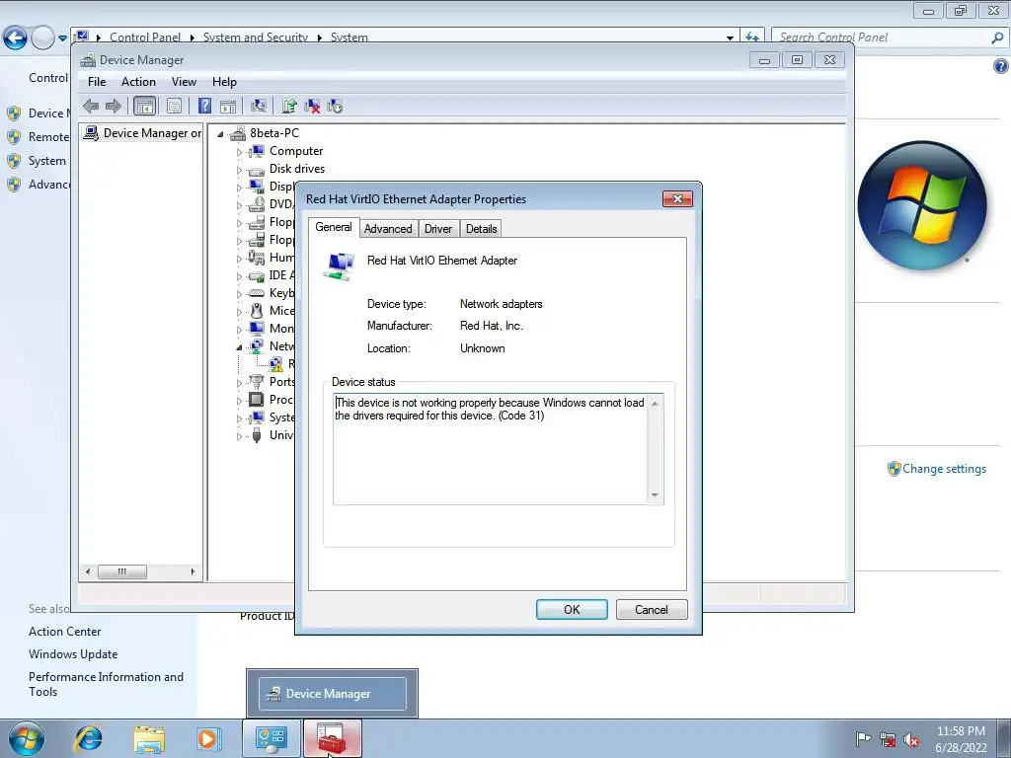Click the device status scroll up arrow
The image size is (1011, 758).
tap(655, 404)
